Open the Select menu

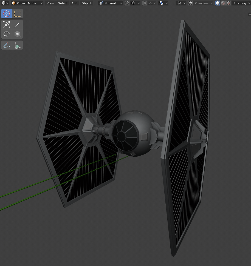coord(63,3)
